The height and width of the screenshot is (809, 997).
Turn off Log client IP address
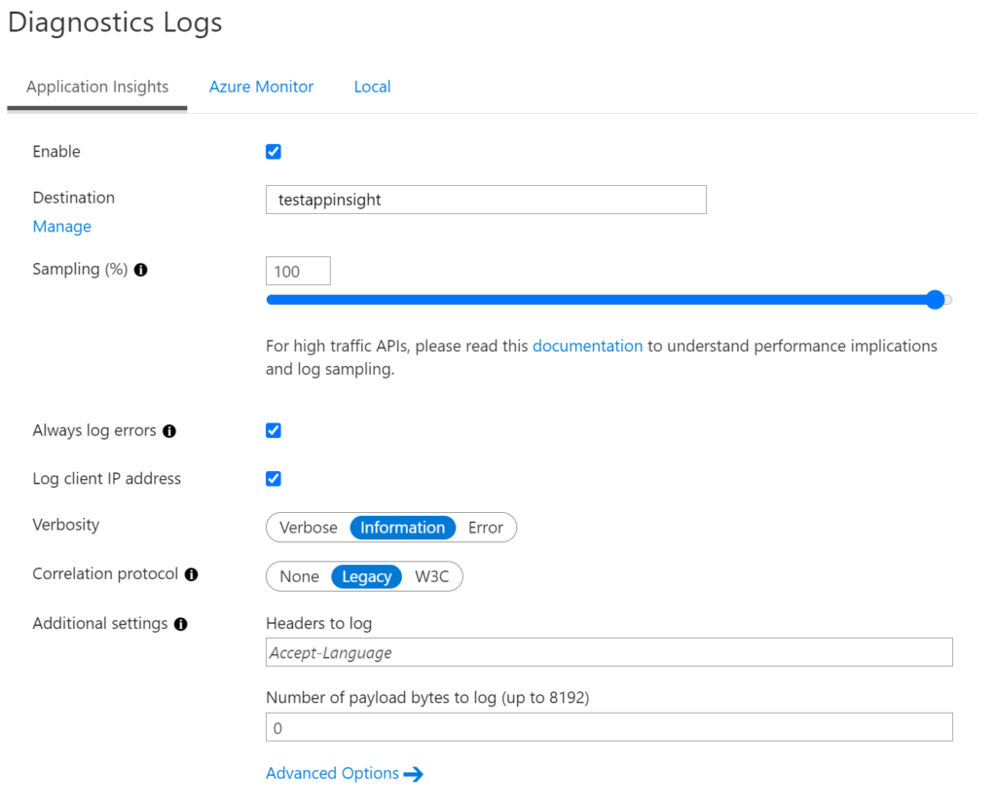click(273, 478)
